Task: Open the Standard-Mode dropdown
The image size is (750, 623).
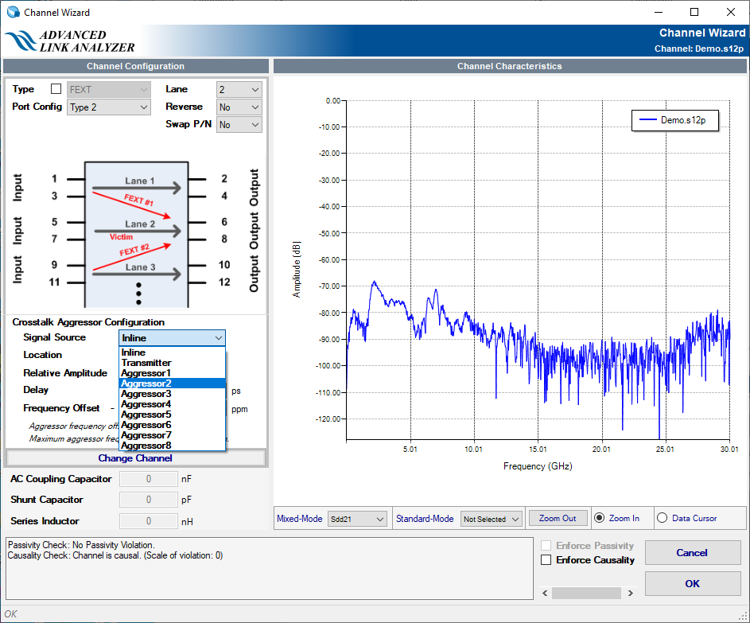Action: tap(492, 519)
